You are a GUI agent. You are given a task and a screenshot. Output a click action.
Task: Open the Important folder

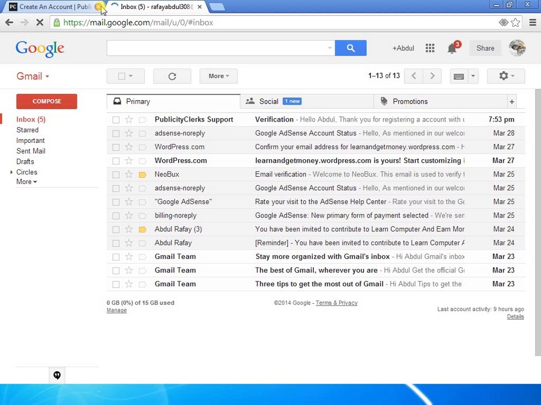click(30, 141)
